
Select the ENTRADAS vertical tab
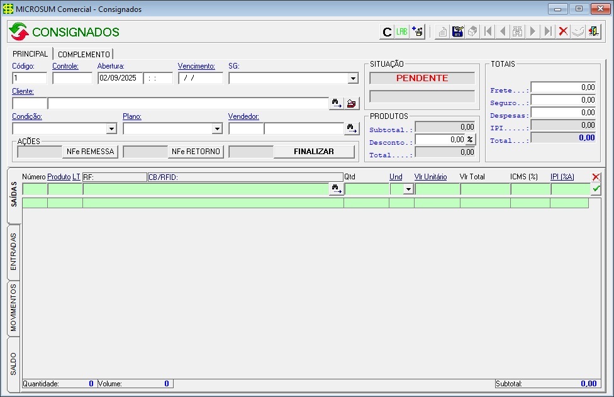[x=14, y=252]
